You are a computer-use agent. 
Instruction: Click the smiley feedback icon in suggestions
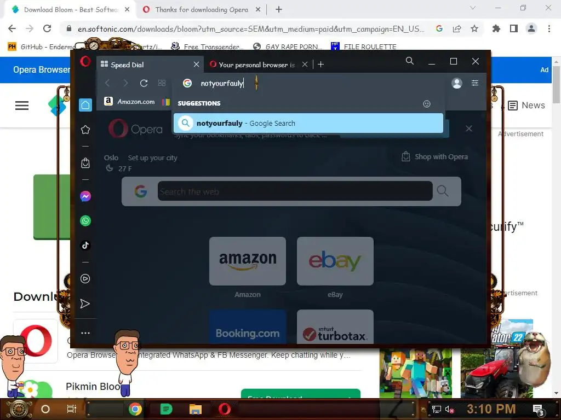tap(426, 104)
